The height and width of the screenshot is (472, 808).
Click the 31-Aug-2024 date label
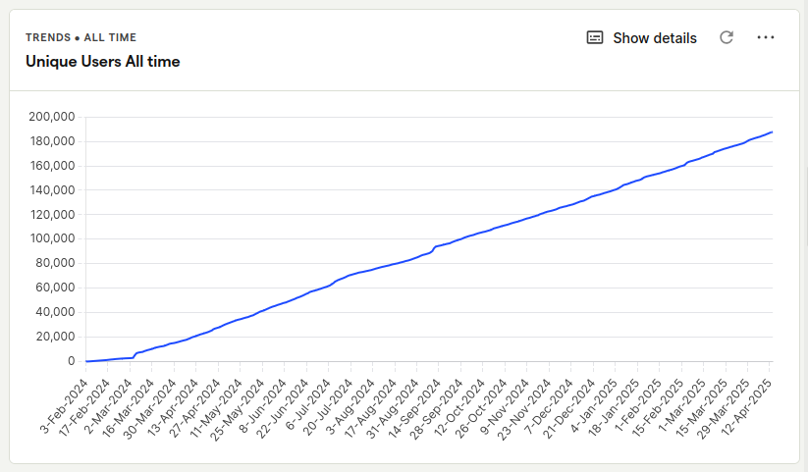click(391, 408)
